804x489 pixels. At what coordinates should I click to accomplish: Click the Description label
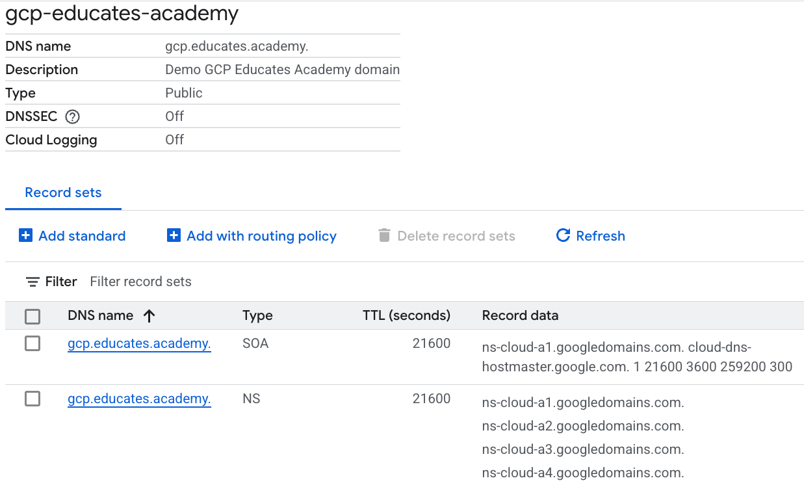pos(42,70)
